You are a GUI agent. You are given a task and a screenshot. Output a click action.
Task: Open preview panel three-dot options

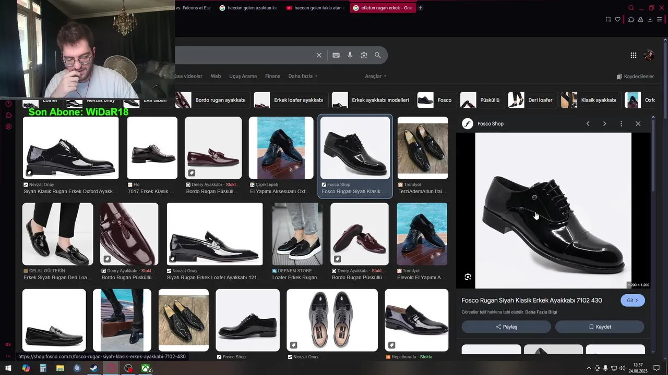click(x=621, y=123)
